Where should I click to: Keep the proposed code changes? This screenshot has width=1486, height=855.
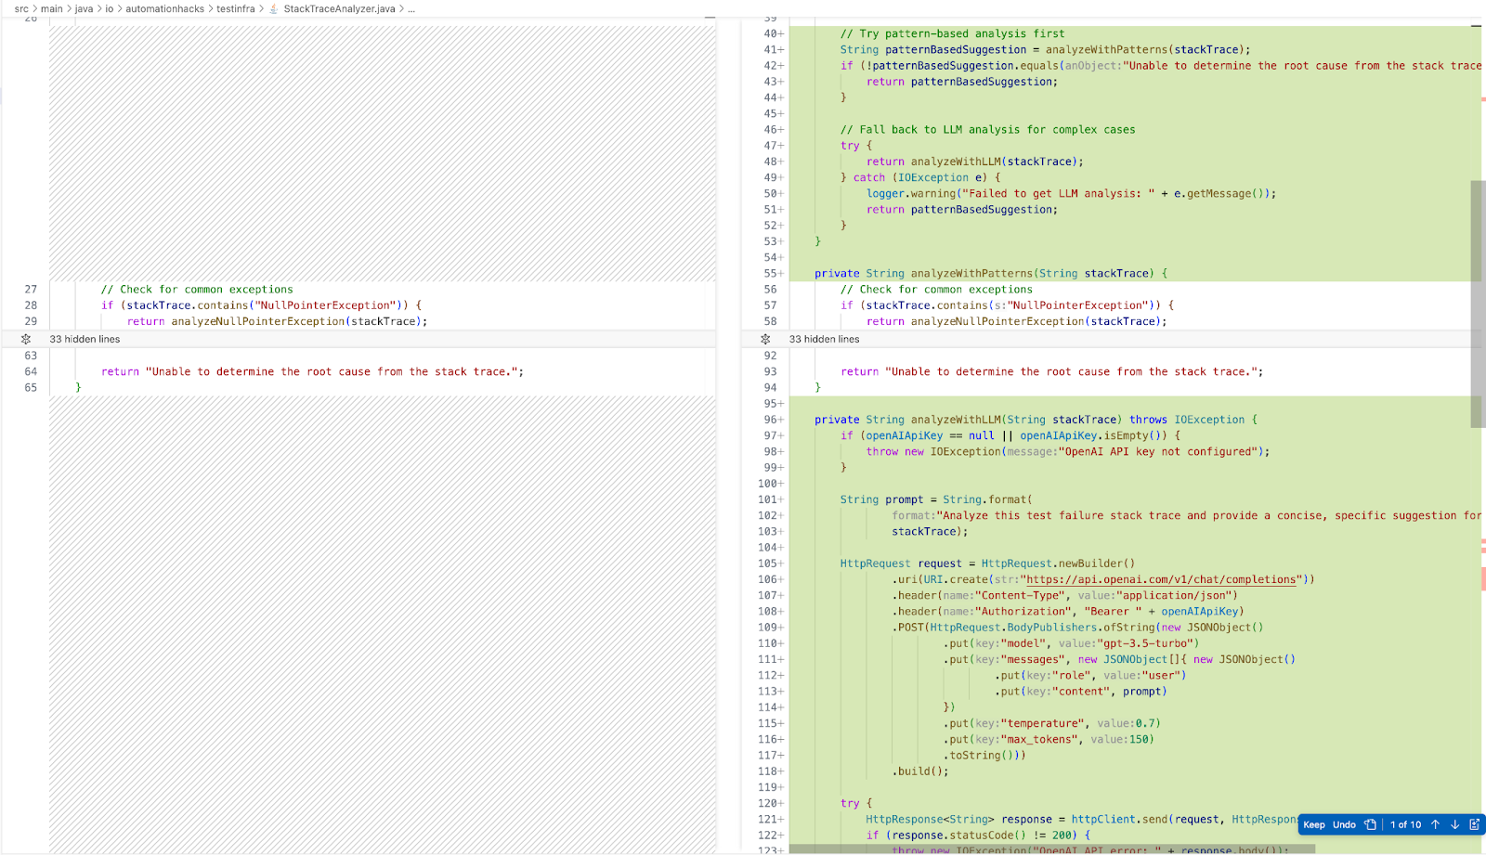pyautogui.click(x=1314, y=824)
